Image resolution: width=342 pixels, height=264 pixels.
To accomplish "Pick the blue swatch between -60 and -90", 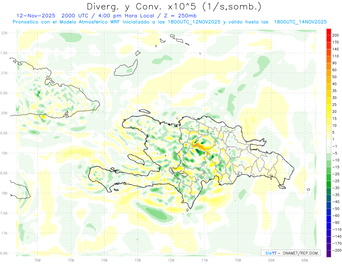I will coord(329,219).
